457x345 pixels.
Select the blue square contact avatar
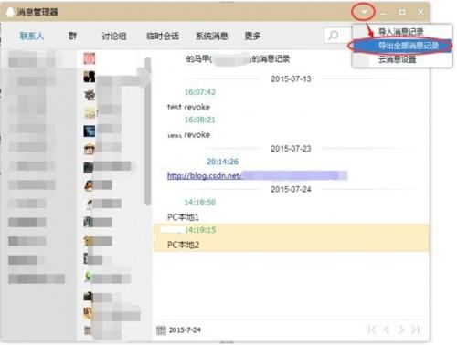[x=90, y=131]
